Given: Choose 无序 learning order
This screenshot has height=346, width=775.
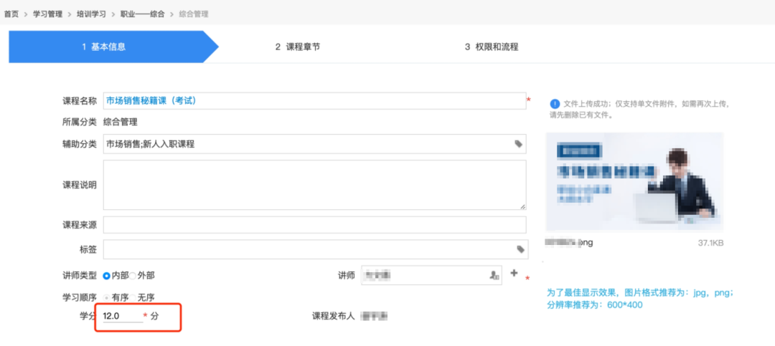Looking at the screenshot, I should point(133,297).
